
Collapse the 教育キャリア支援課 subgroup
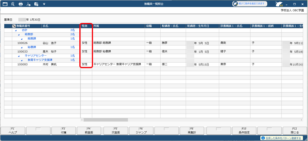(22, 60)
